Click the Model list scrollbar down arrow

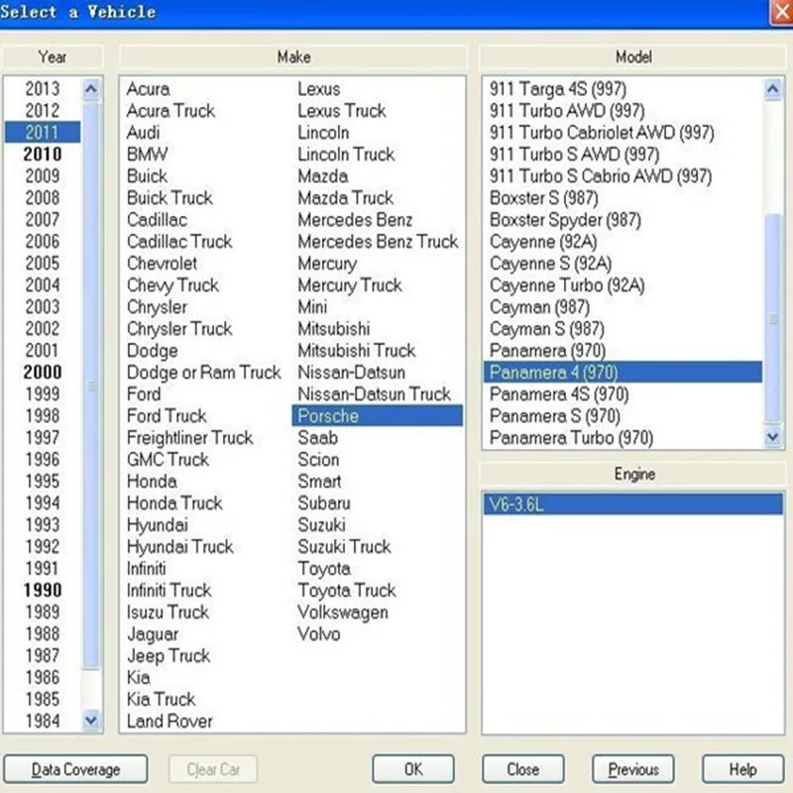click(x=774, y=436)
